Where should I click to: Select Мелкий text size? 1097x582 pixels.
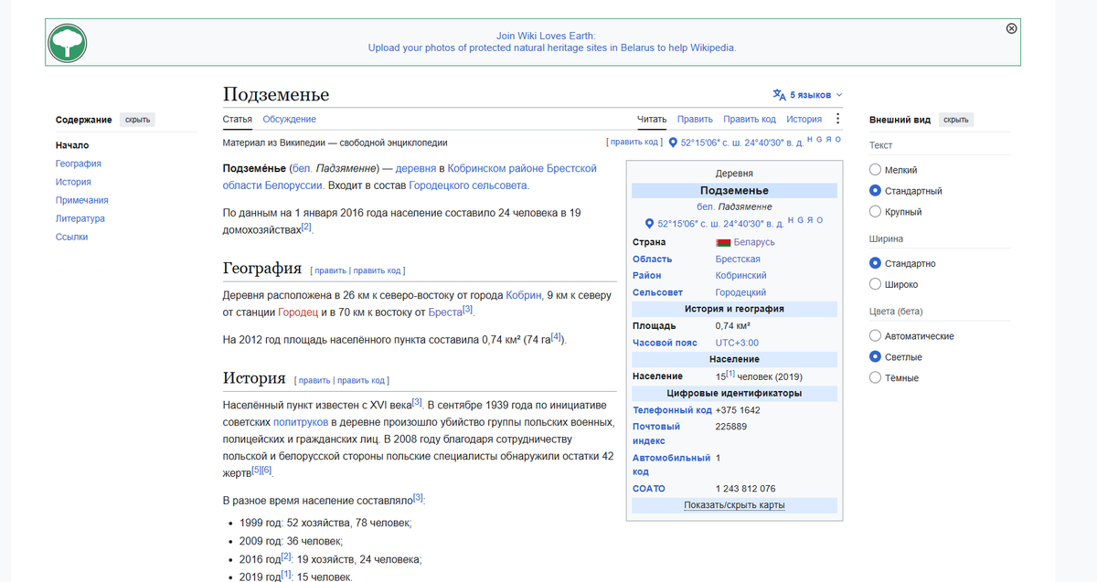point(875,170)
